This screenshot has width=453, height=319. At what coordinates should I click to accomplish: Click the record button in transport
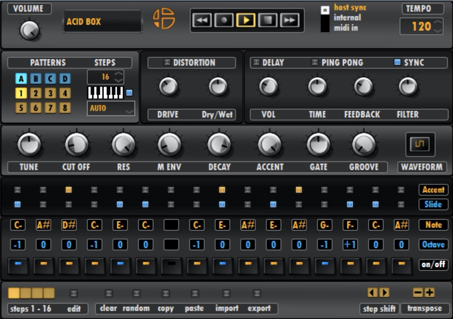224,20
